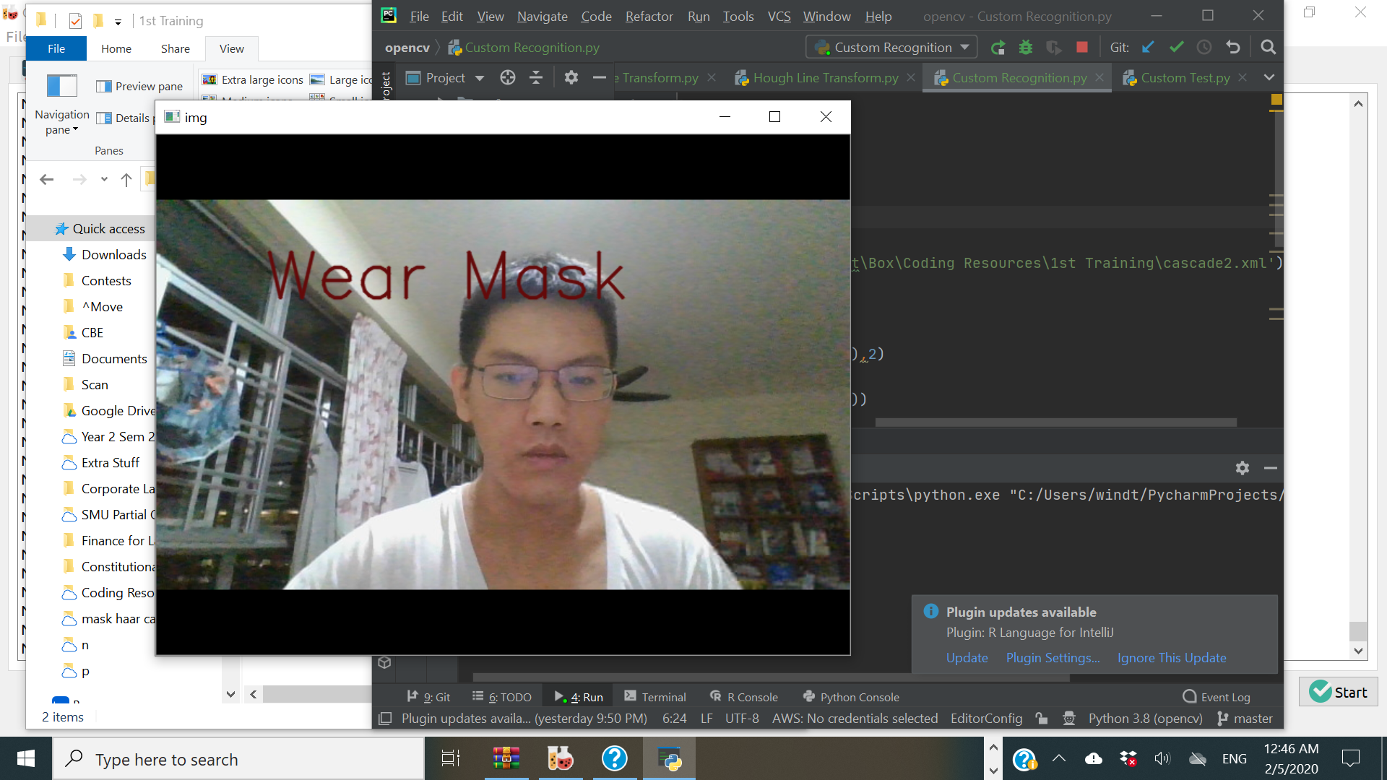Click Update link in plugin notification
1387x780 pixels.
pyautogui.click(x=967, y=658)
